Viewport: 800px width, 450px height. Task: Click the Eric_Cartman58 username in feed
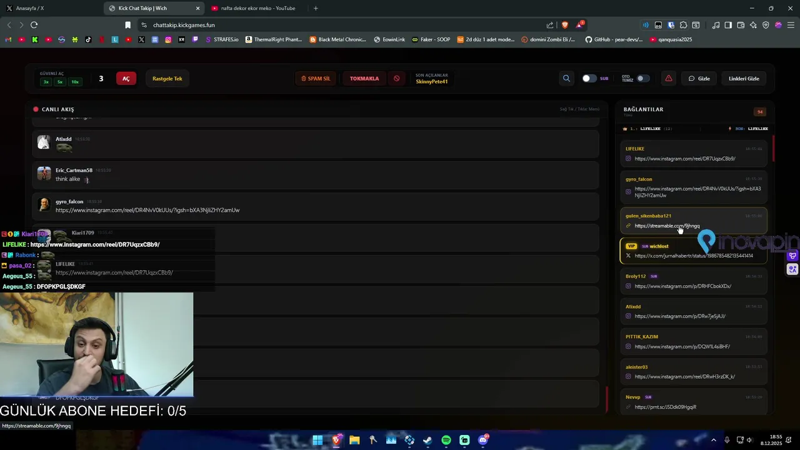(74, 170)
